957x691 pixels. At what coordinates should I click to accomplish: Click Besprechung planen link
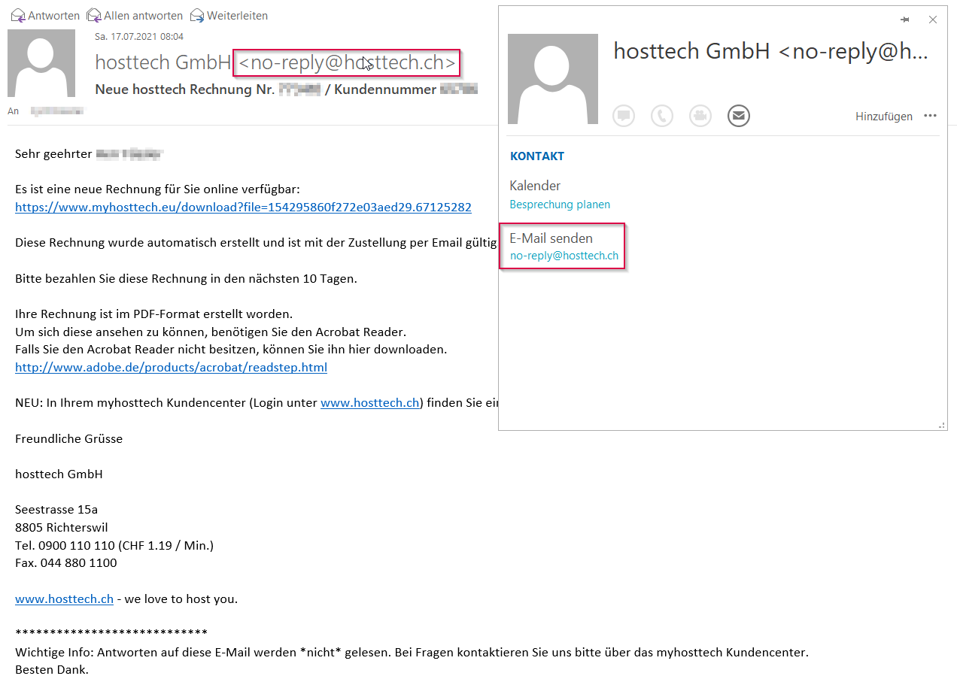tap(560, 205)
